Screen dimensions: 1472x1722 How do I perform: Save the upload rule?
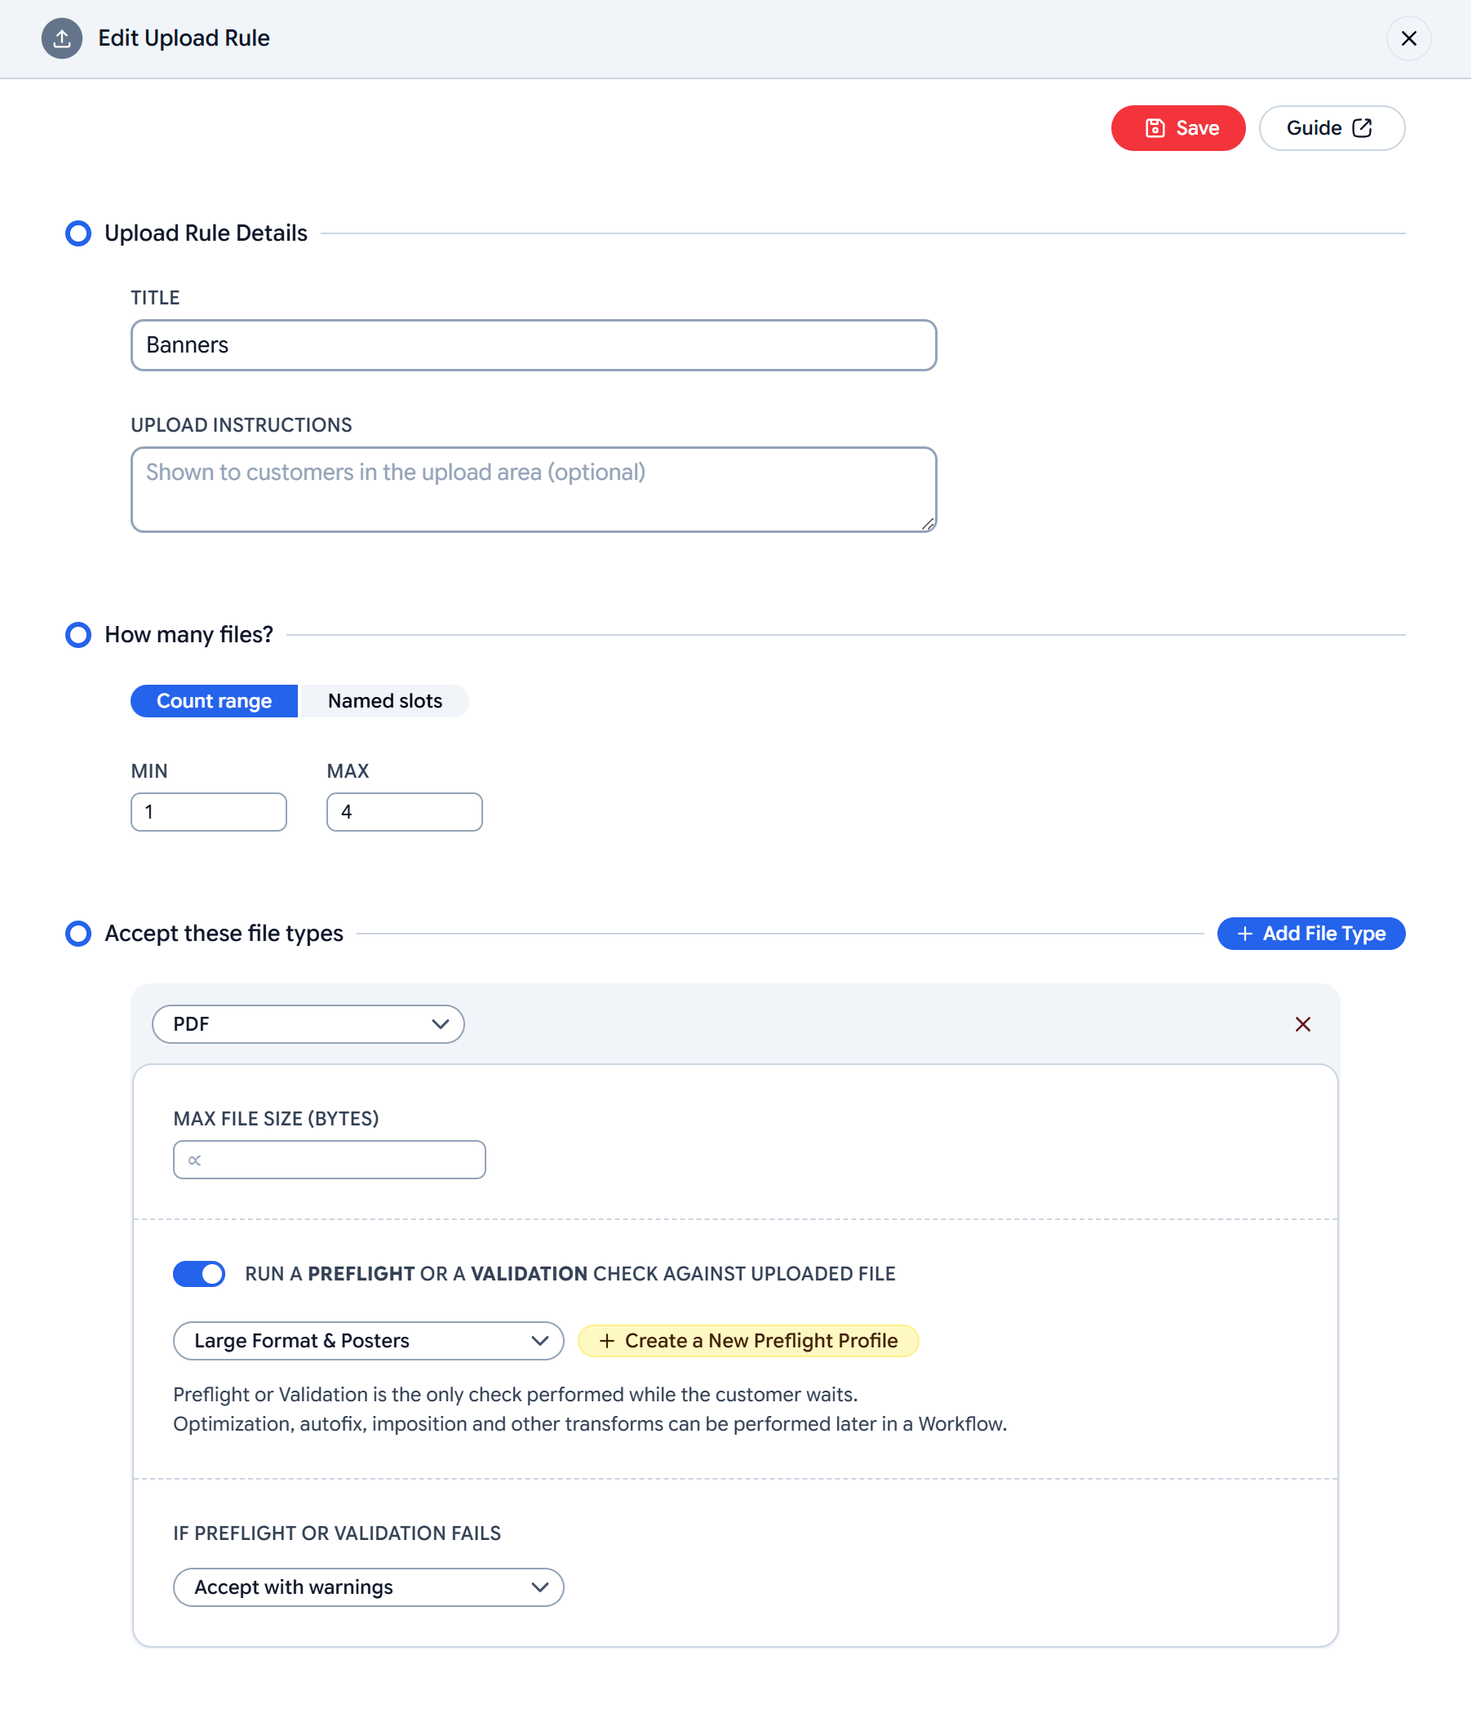(x=1178, y=128)
